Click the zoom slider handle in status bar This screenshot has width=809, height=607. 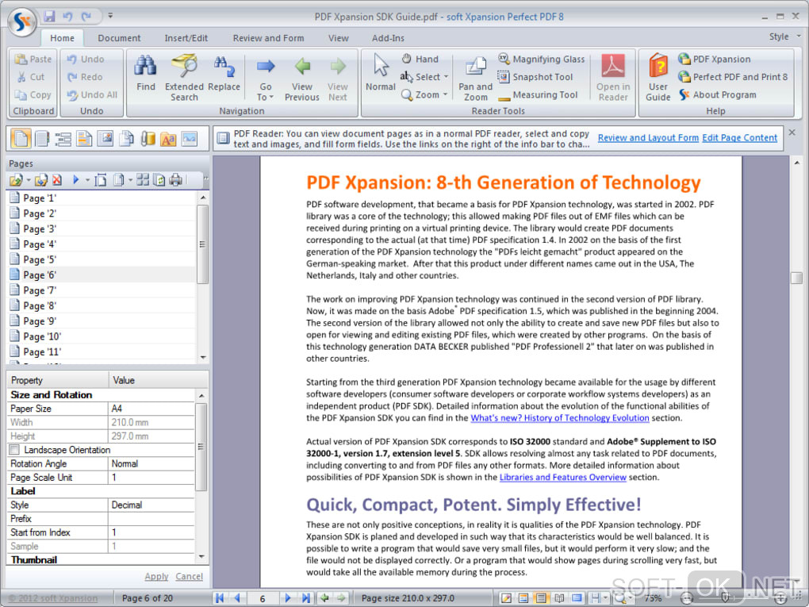click(x=724, y=597)
